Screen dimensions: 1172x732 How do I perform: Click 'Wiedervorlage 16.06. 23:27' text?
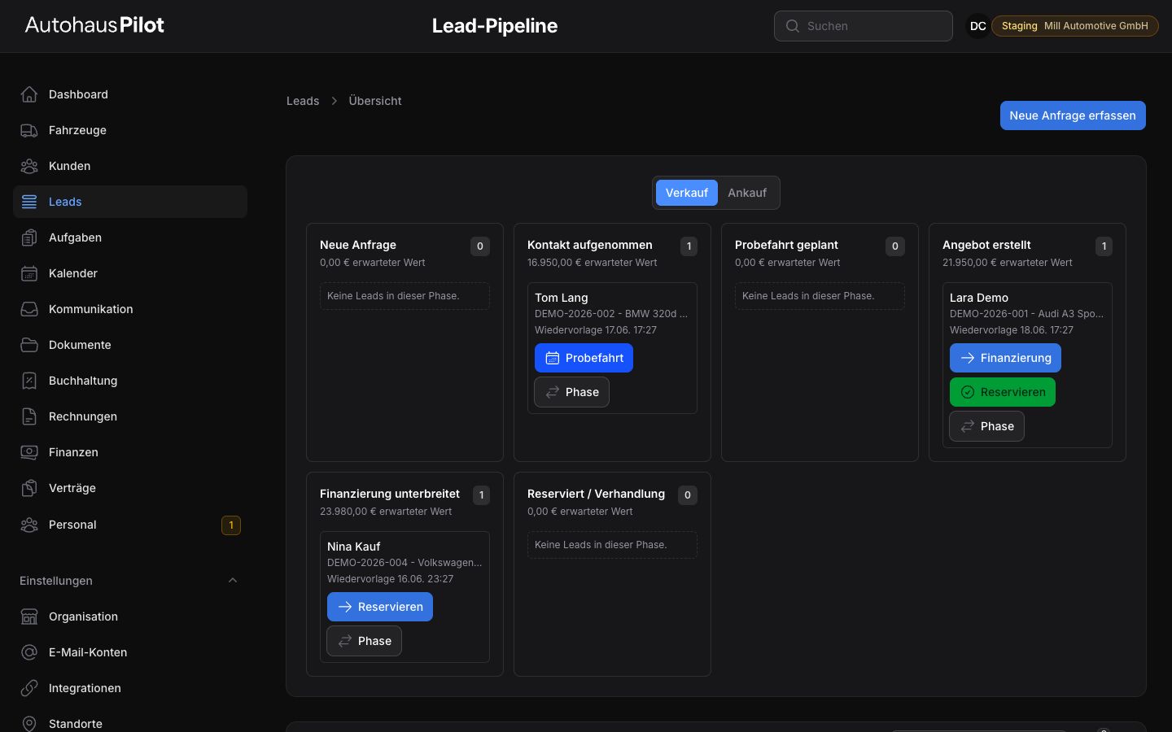pyautogui.click(x=391, y=579)
